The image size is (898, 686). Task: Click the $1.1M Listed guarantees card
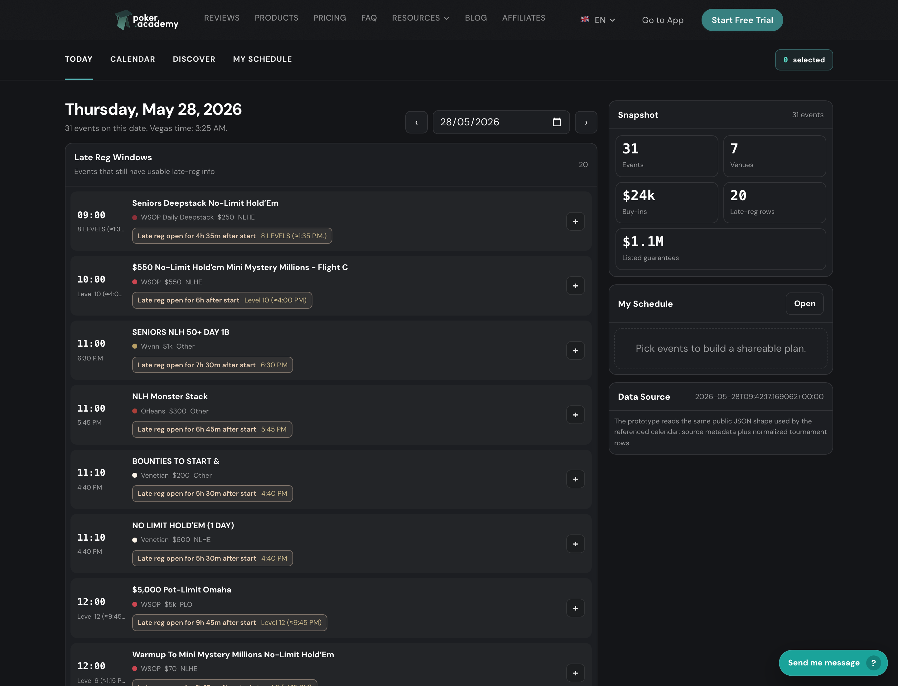point(720,249)
